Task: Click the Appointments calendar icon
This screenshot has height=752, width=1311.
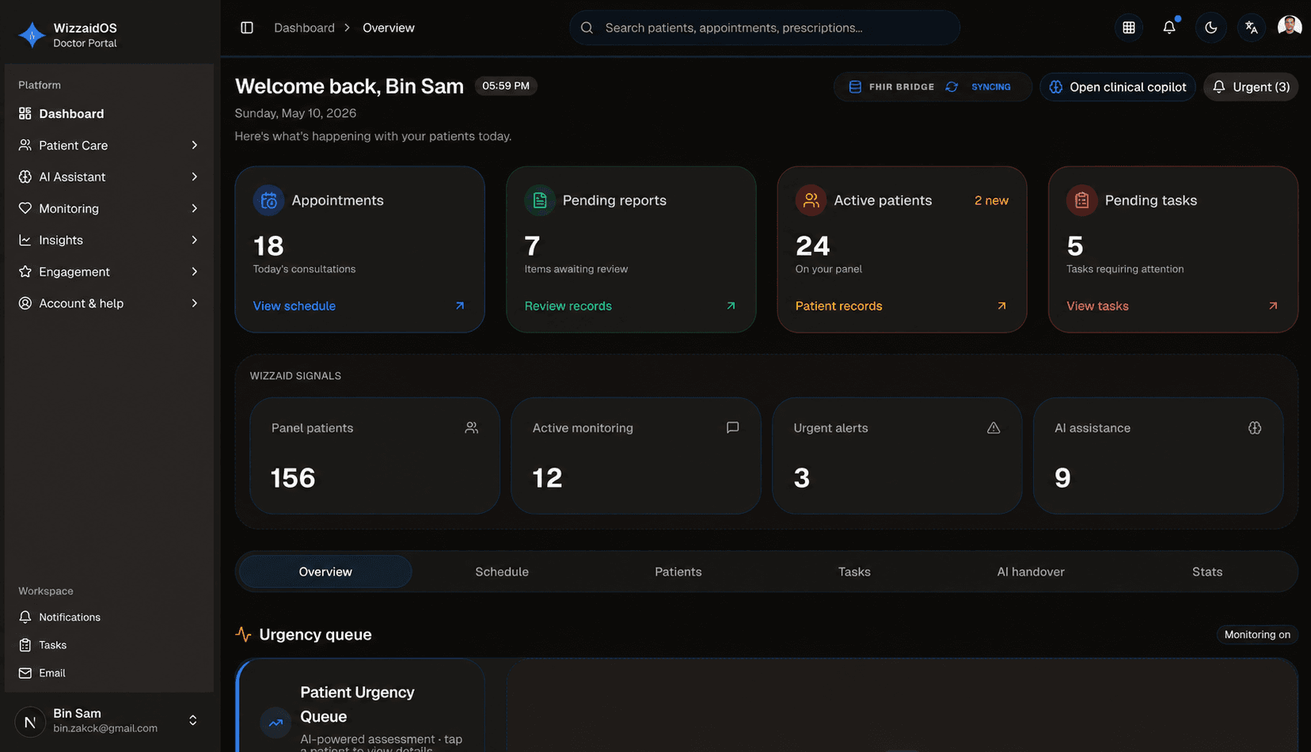Action: click(268, 200)
